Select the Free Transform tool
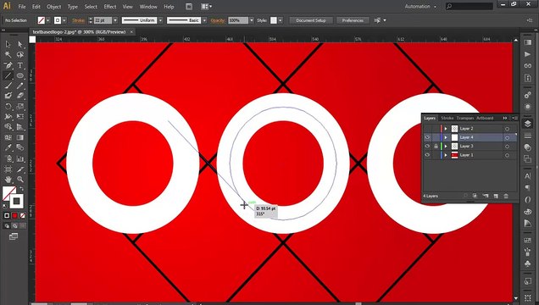 click(20, 117)
